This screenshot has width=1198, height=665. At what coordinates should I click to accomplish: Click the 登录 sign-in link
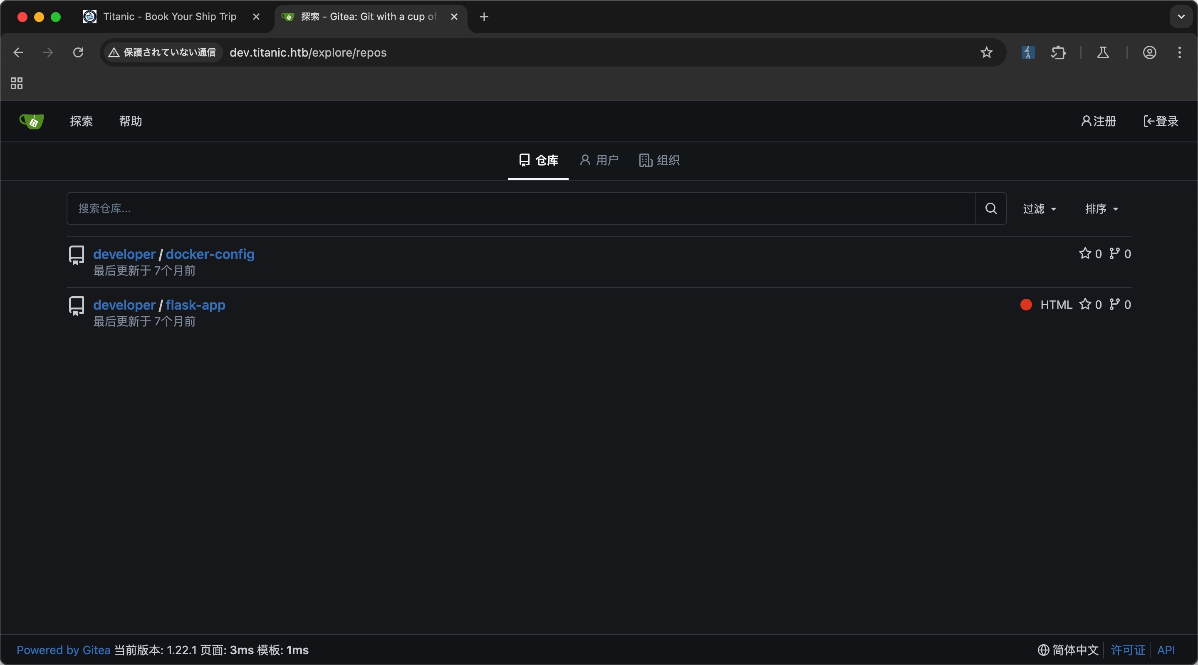1161,122
